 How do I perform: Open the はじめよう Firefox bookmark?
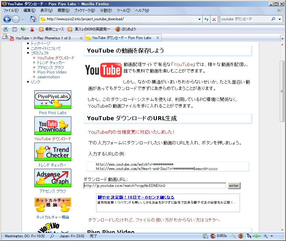tap(126, 29)
